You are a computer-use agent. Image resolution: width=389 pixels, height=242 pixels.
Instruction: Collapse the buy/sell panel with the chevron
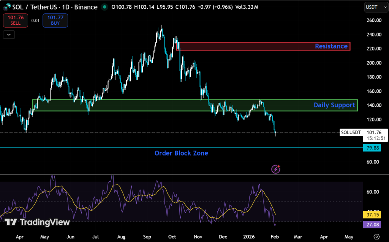(x=8, y=35)
